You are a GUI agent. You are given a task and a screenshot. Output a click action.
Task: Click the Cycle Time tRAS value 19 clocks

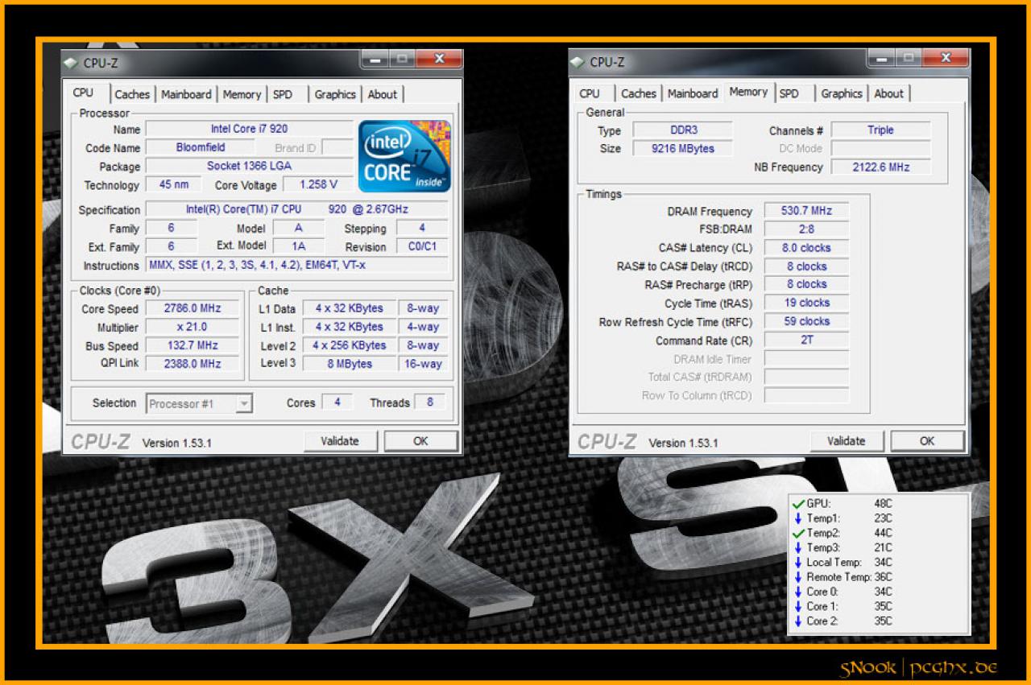[x=806, y=303]
